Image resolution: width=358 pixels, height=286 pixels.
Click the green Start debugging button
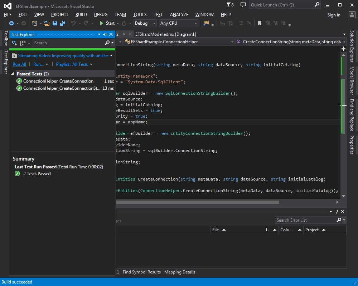(x=107, y=23)
